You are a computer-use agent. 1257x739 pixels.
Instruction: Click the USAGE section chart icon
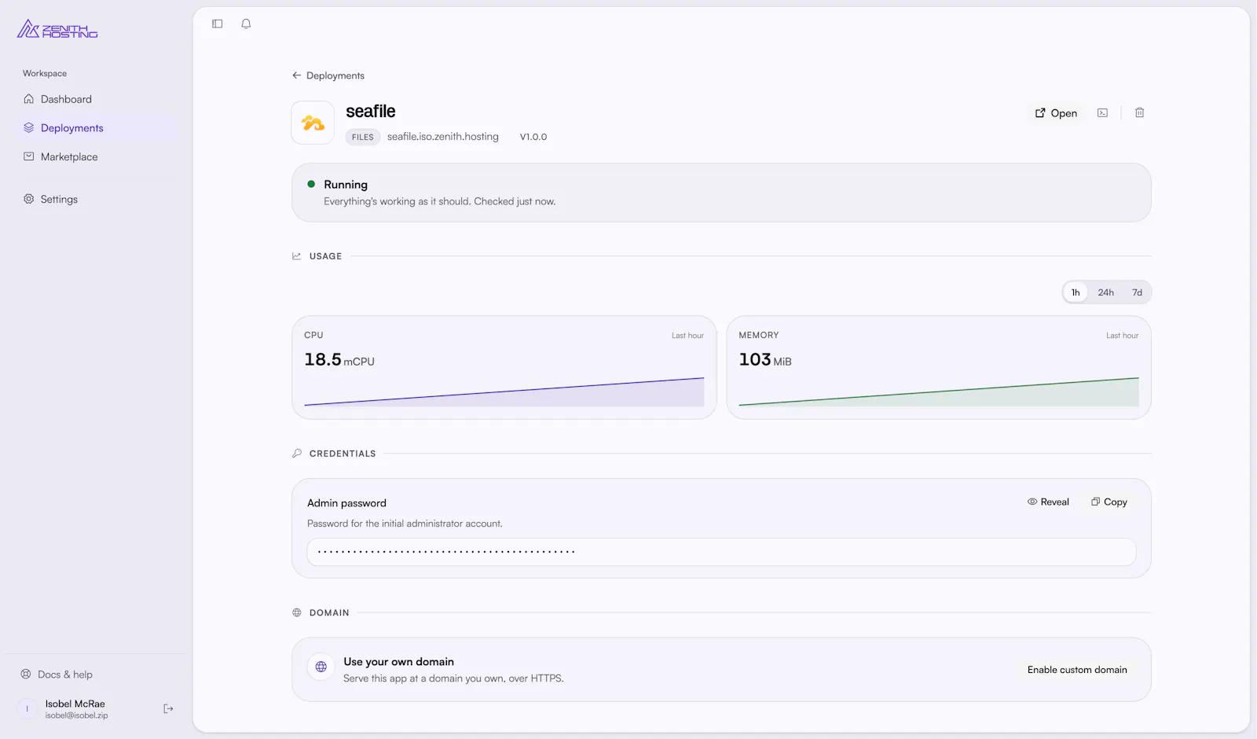pos(296,256)
